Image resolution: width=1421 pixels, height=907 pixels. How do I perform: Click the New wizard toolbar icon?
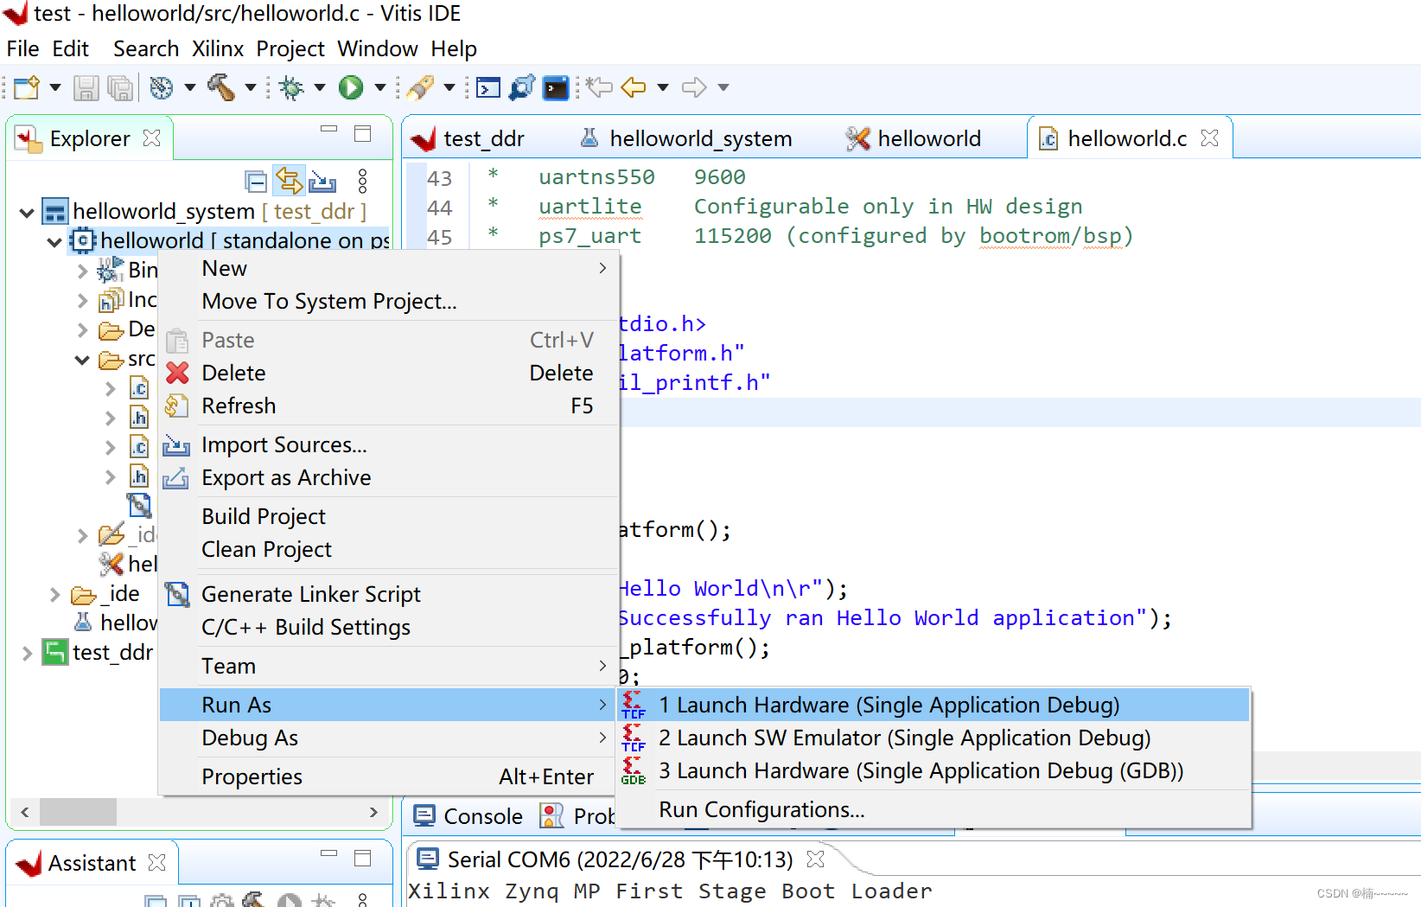point(26,87)
